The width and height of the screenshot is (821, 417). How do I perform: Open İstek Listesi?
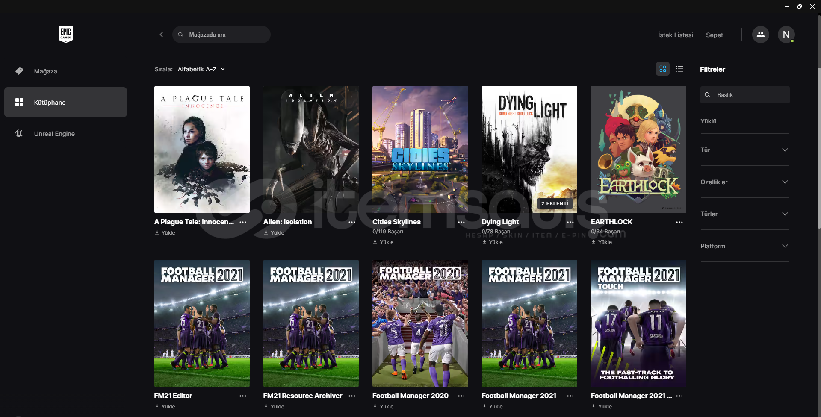click(675, 35)
